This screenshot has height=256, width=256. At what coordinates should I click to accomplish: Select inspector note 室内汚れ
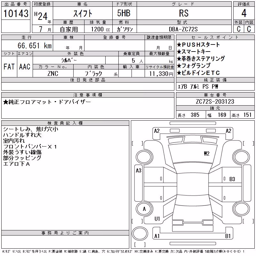tap(14, 140)
